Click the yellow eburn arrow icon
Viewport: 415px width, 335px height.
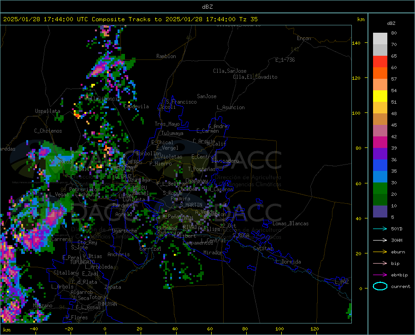pos(380,252)
